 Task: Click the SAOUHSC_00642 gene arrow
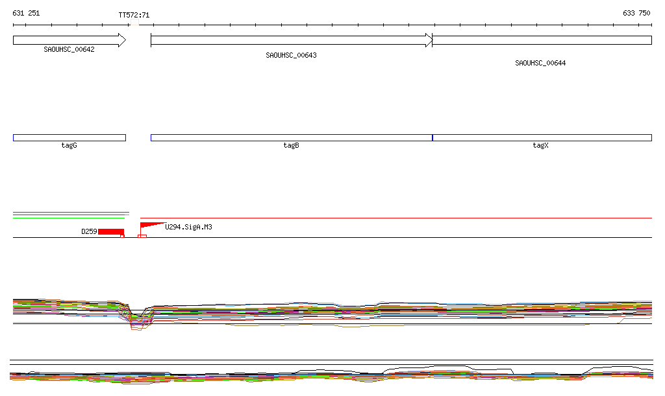68,40
